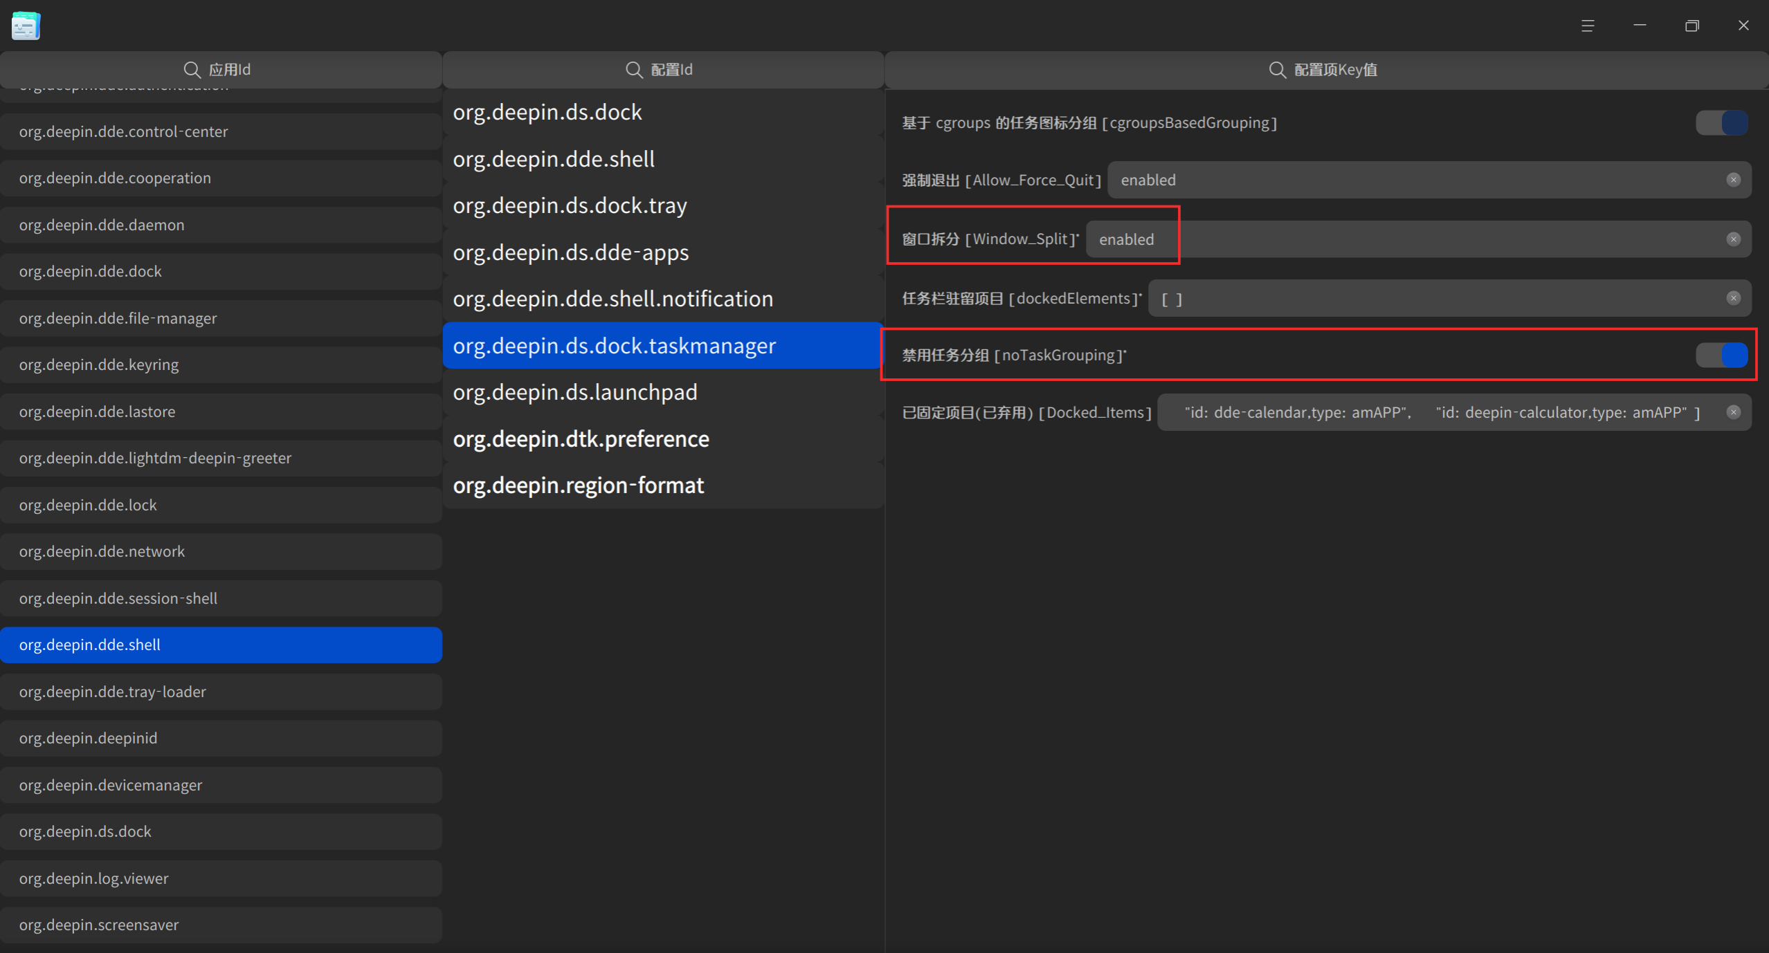Screen dimensions: 1769x953
Task: Clear the Window_Split field using x icon
Action: pos(1733,239)
